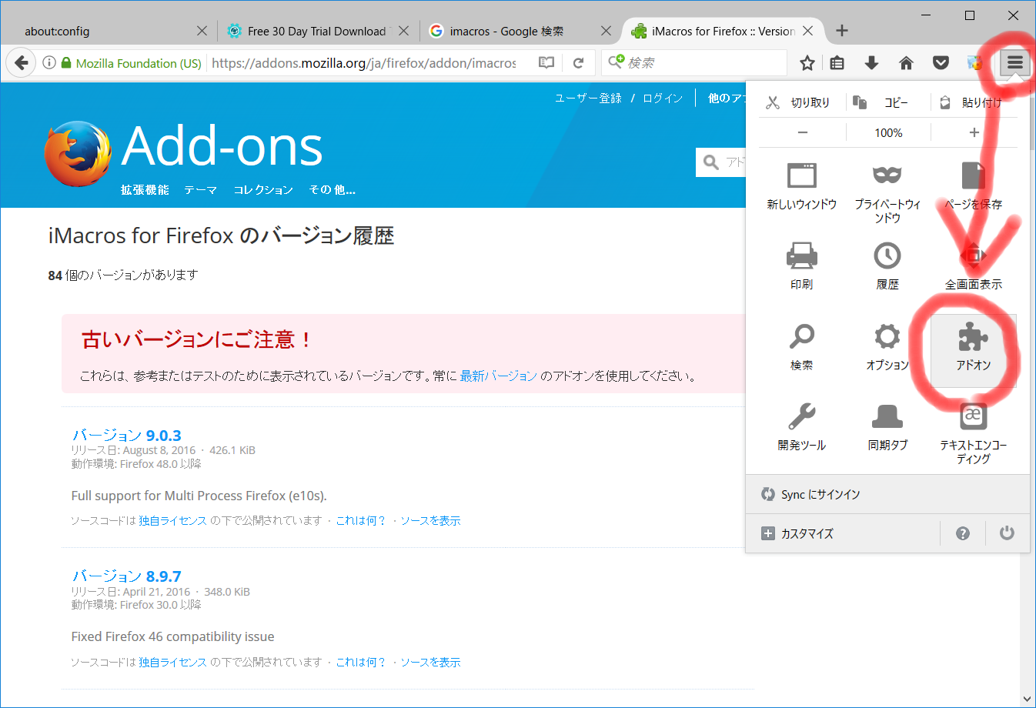Bookmark this page with the star icon

[x=807, y=63]
